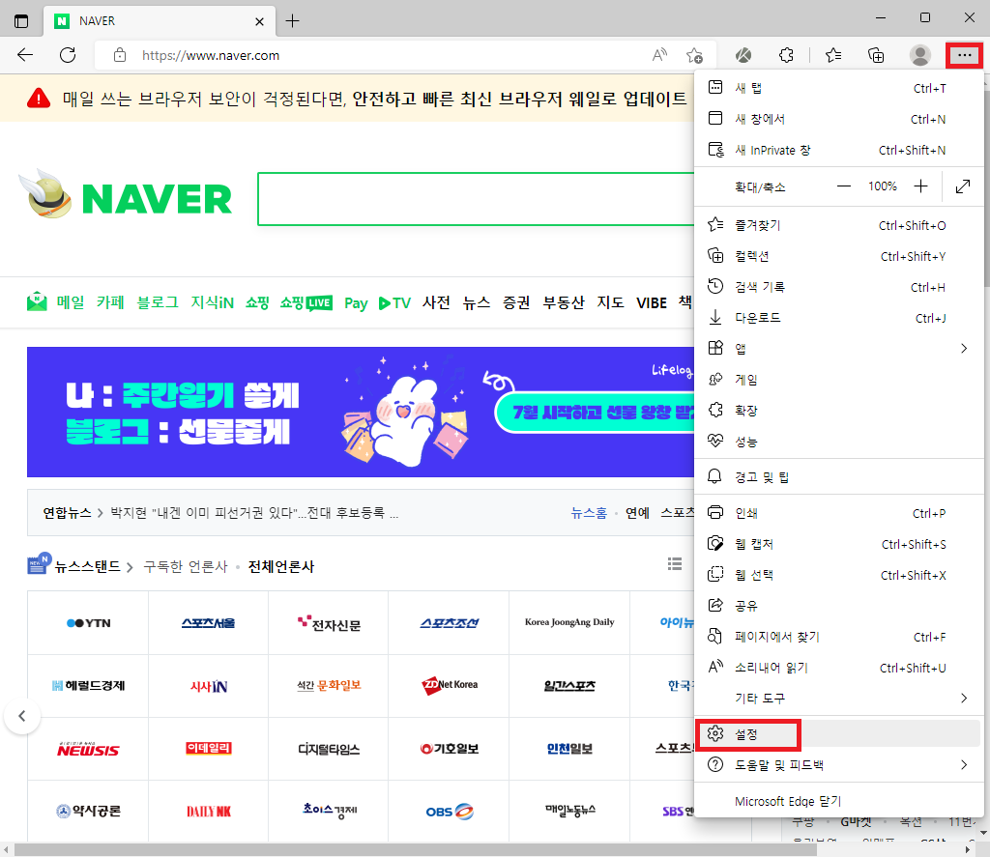Select 구독한 언론사 tab
Viewport: 990px width, 857px height.
click(186, 566)
